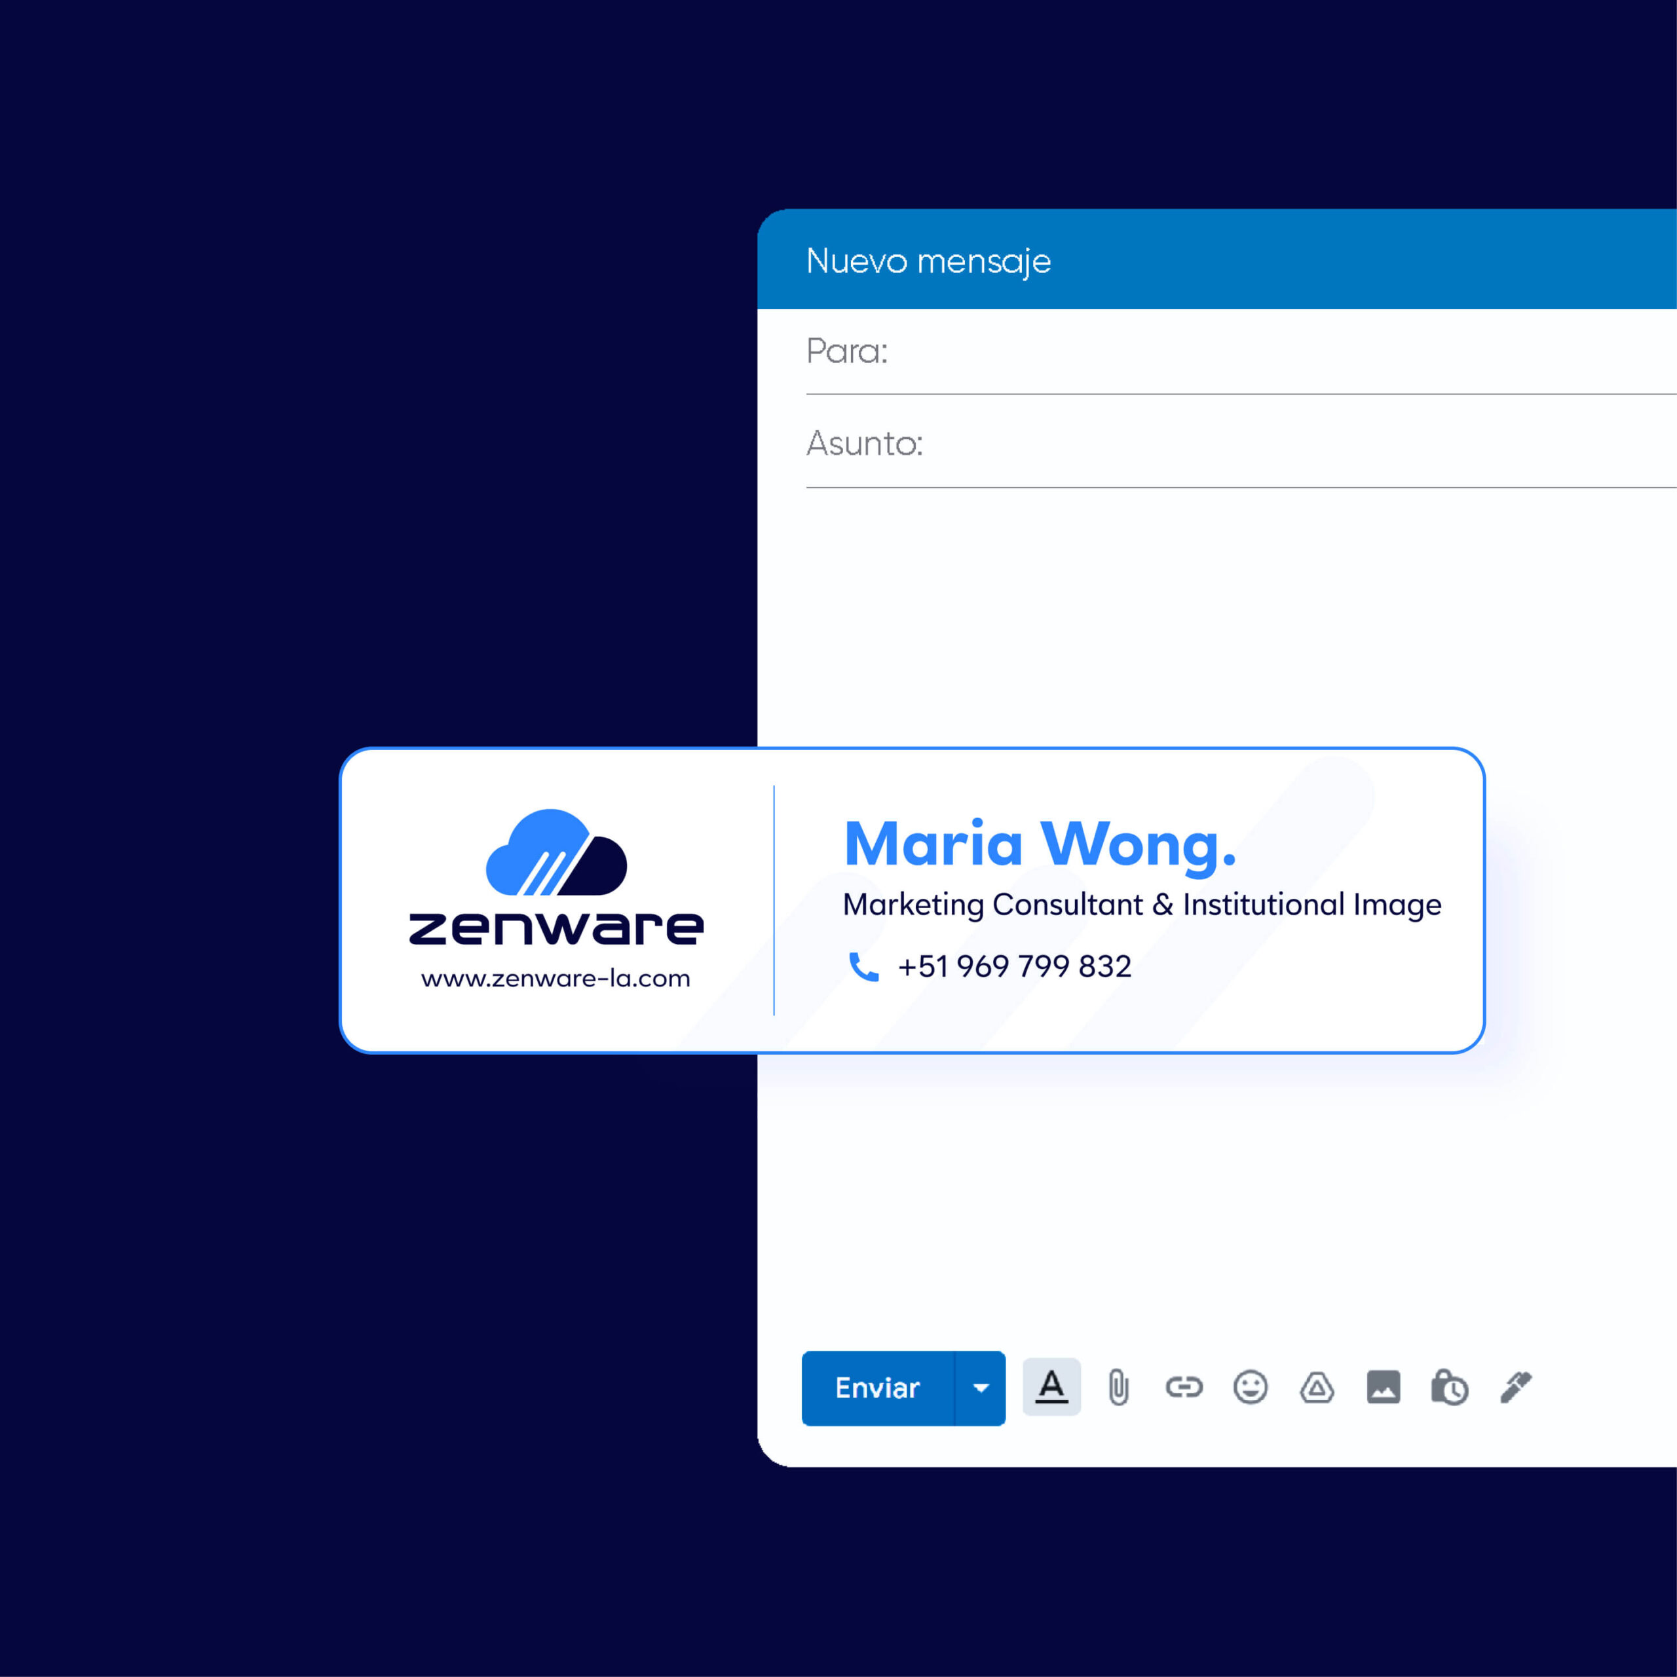
Task: Click the Enviar send button
Action: point(876,1388)
